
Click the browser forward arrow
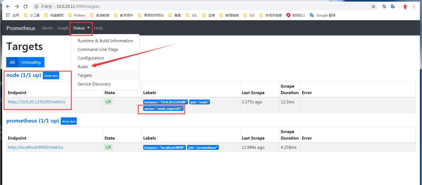click(17, 6)
